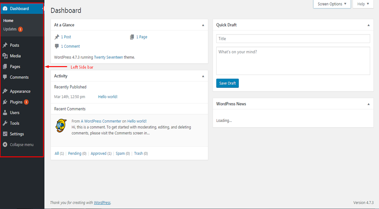Open the Posts menu label

click(x=14, y=45)
